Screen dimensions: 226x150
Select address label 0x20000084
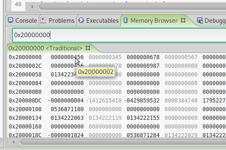pyautogui.click(x=25, y=83)
